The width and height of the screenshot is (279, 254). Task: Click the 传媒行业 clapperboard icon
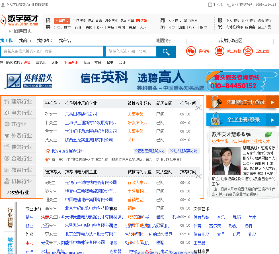(7, 147)
